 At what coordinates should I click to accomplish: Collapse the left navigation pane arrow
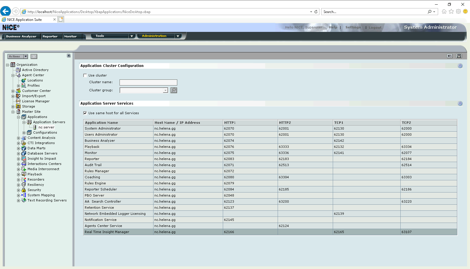68,56
